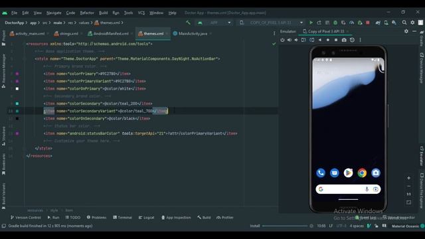
Task: Click colorSecondary teal_200 gutter swatch
Action: [17, 104]
